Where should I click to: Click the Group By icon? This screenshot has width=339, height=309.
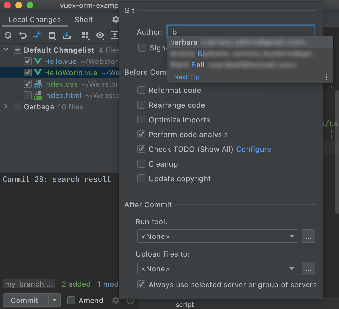tap(86, 35)
